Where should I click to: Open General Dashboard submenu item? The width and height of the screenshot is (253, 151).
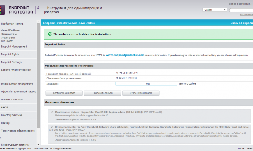point(11,30)
